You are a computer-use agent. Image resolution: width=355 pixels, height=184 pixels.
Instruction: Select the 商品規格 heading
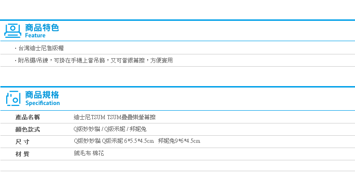[42, 95]
